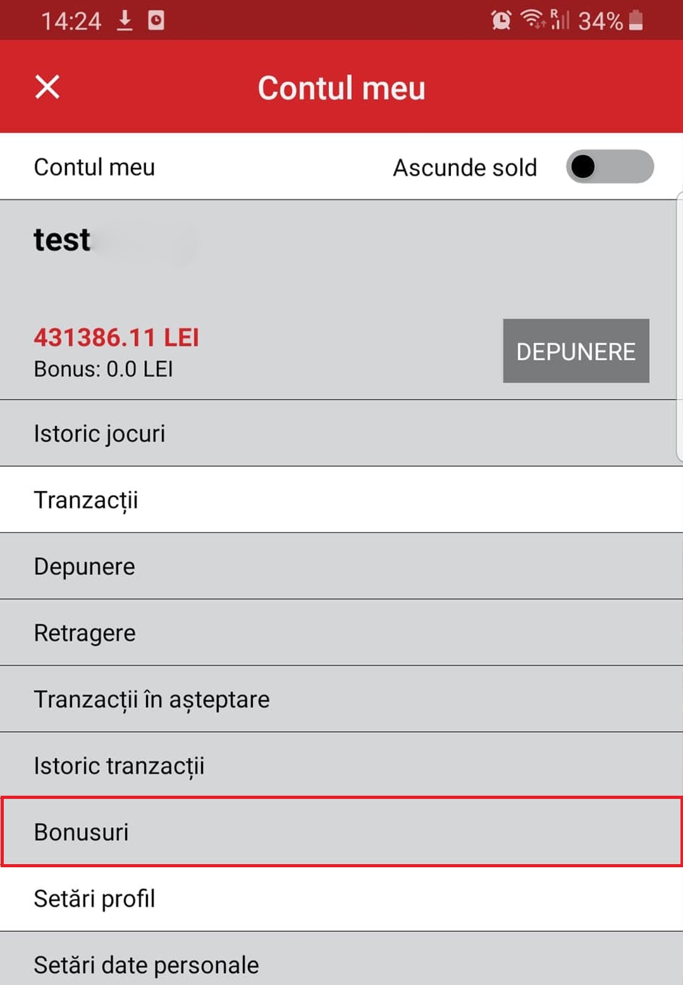This screenshot has width=683, height=985.
Task: Tap the alarm clock status icon
Action: coord(501,20)
